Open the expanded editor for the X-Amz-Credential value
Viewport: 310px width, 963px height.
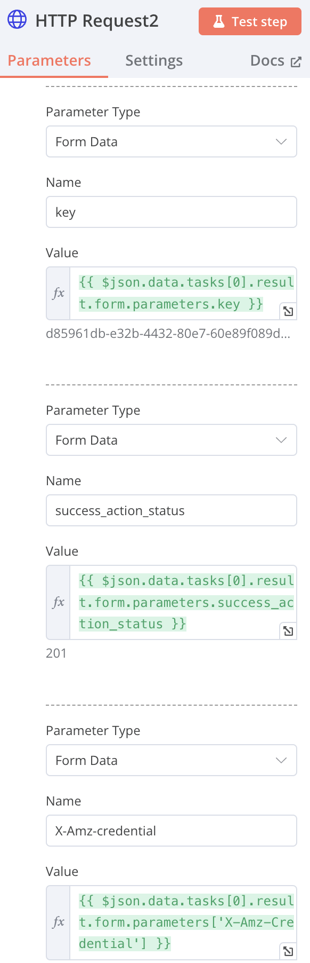pyautogui.click(x=288, y=951)
